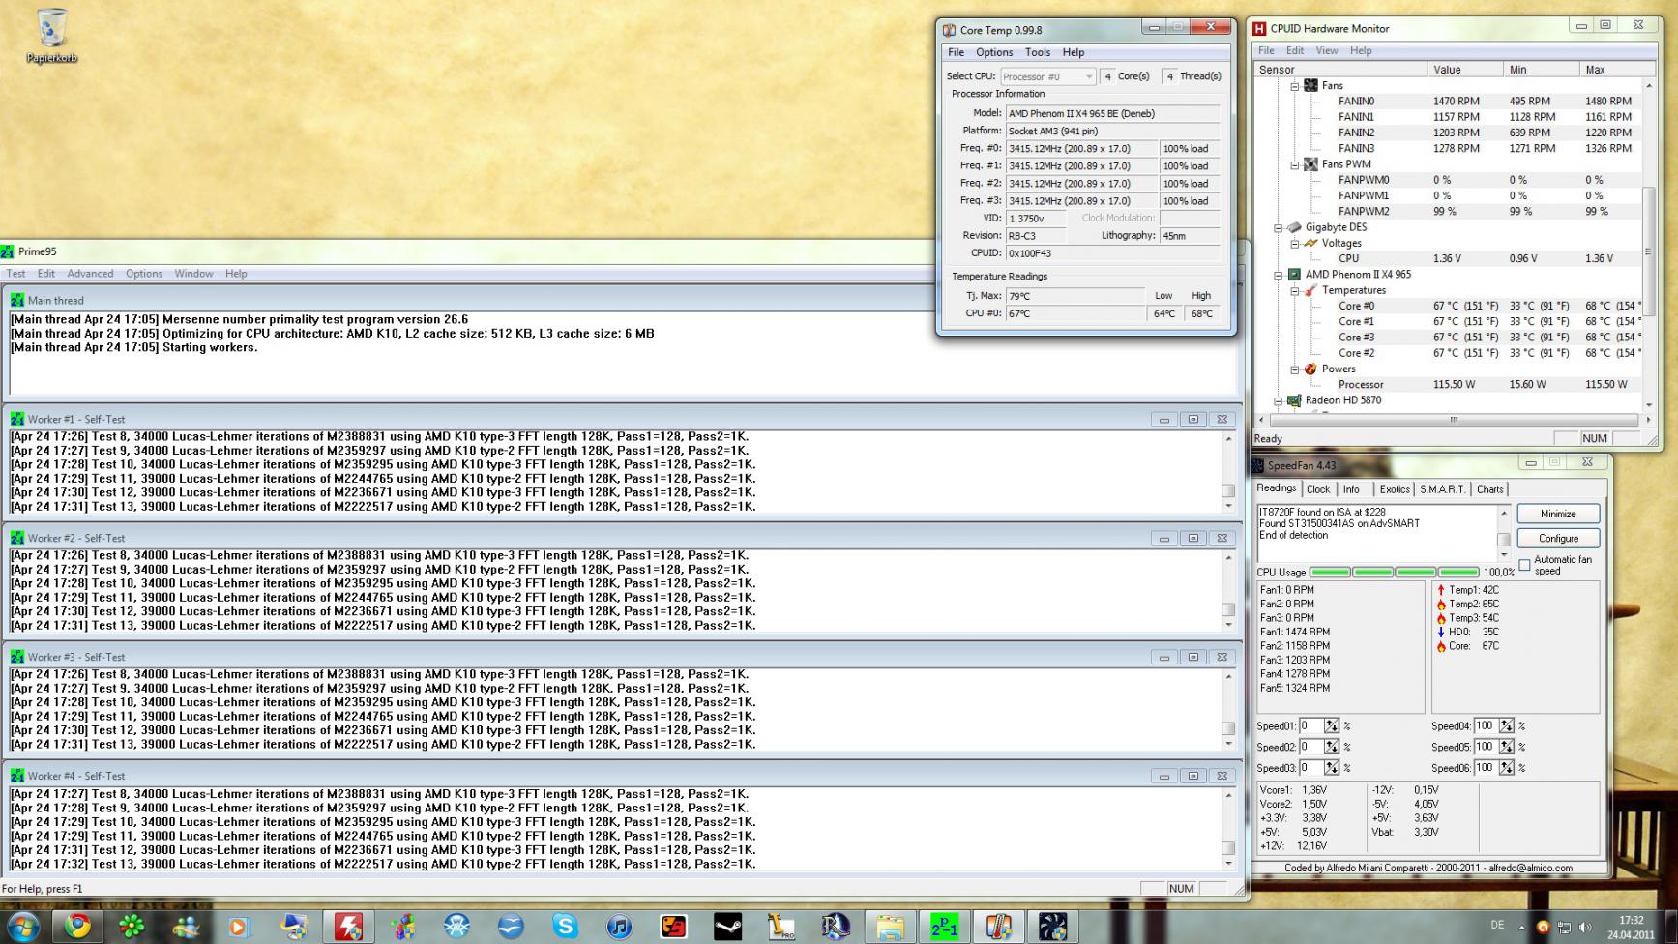The height and width of the screenshot is (944, 1678).
Task: Click the Max column header in HWMonitor
Action: [1607, 70]
